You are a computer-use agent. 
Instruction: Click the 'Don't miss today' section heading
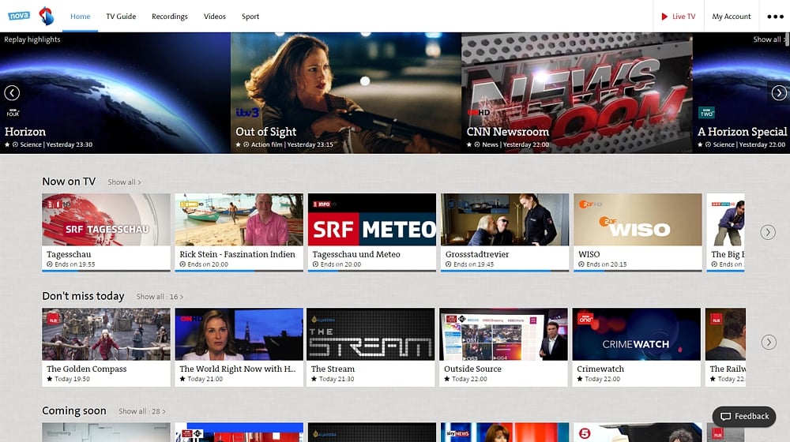[83, 296]
